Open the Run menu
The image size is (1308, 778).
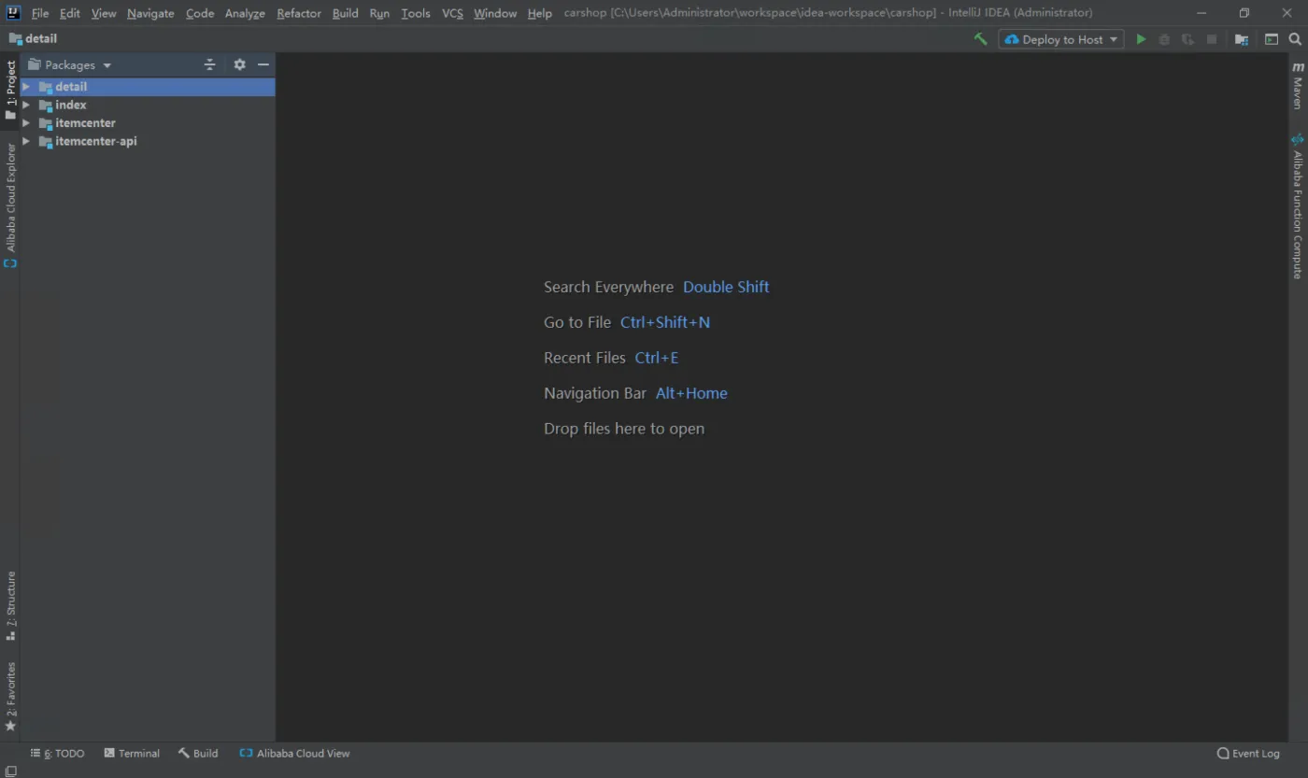coord(379,13)
